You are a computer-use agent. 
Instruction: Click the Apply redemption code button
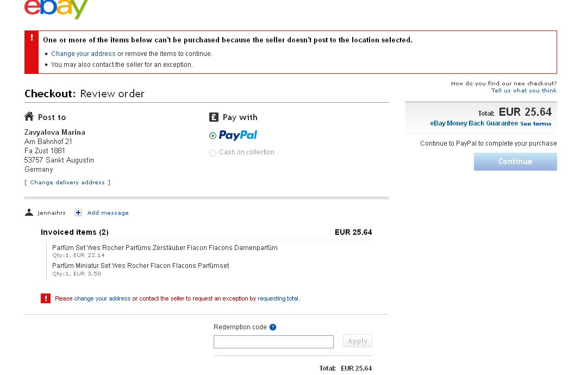point(357,341)
